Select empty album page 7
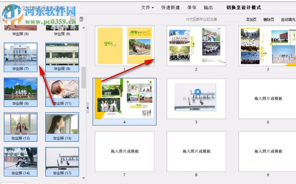The image size is (296, 184). (x=125, y=152)
